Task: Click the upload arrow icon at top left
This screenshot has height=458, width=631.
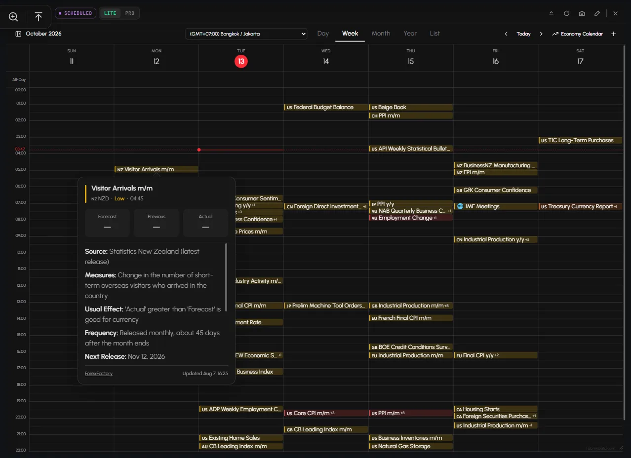Action: click(x=39, y=17)
